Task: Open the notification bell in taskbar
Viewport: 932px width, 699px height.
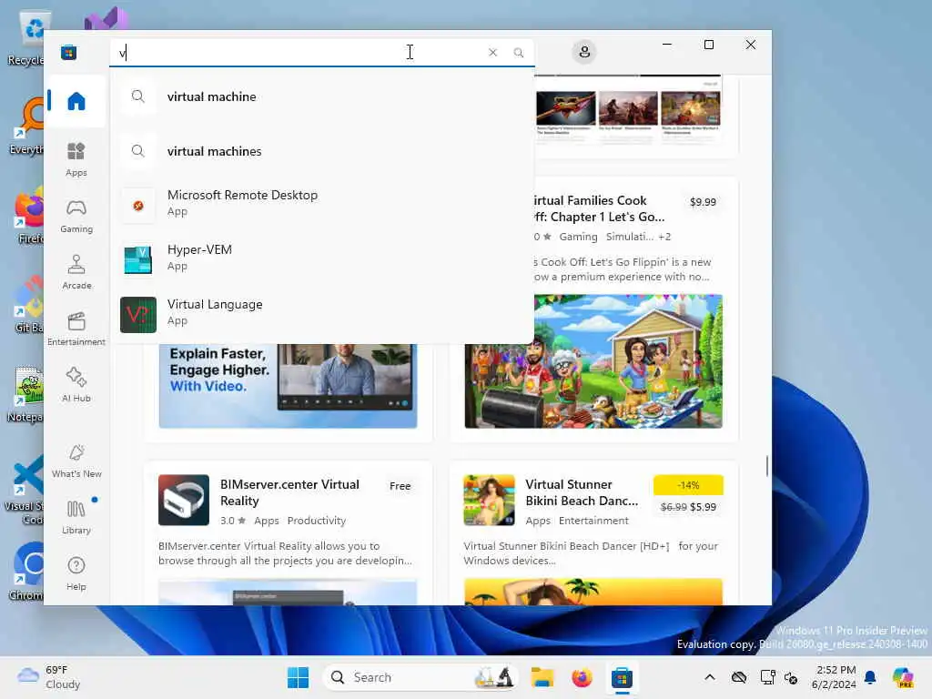Action: coord(870,677)
